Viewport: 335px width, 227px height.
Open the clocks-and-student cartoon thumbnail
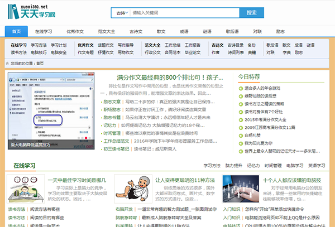pyautogui.click(x=26, y=189)
